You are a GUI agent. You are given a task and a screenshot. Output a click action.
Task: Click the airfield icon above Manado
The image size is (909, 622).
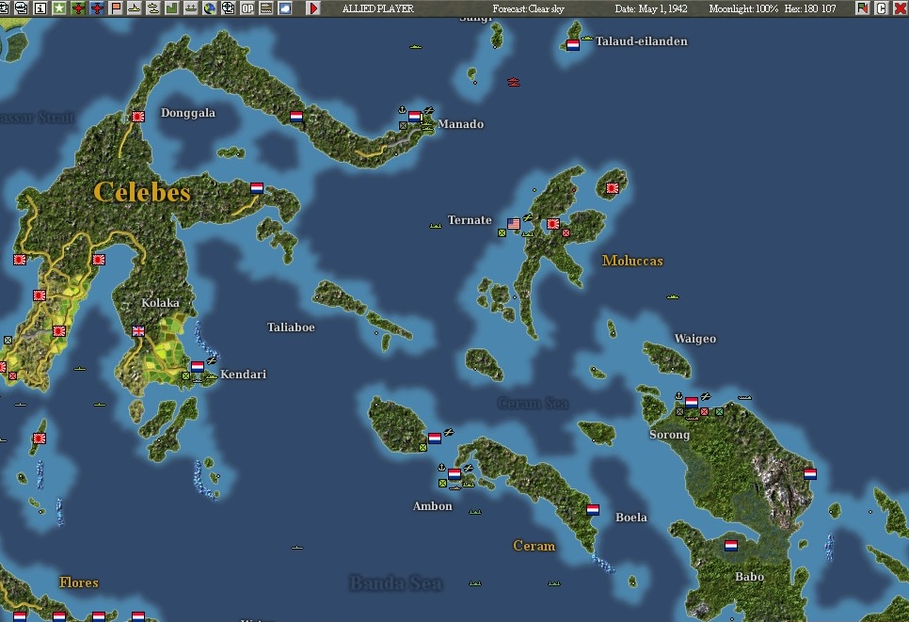tap(429, 109)
